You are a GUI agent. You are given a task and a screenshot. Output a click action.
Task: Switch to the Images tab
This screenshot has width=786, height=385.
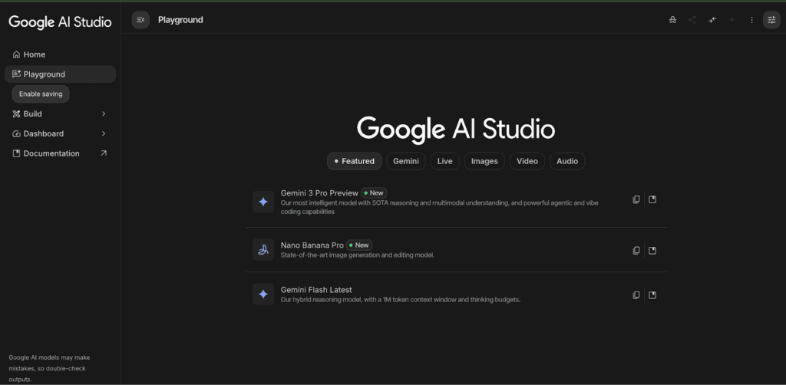484,161
